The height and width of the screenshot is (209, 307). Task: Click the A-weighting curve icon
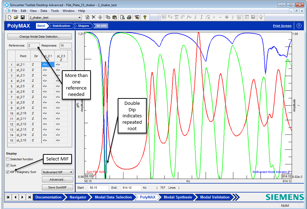(208, 17)
